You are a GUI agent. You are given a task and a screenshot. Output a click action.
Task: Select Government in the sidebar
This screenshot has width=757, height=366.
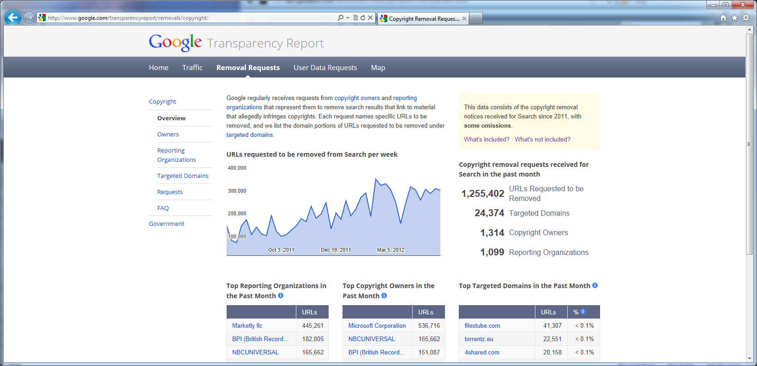click(x=167, y=224)
